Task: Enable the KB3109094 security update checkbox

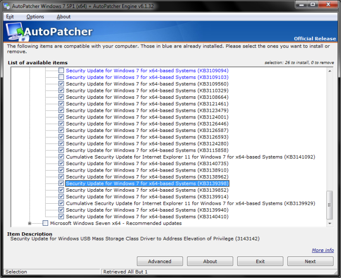Action: click(61, 71)
